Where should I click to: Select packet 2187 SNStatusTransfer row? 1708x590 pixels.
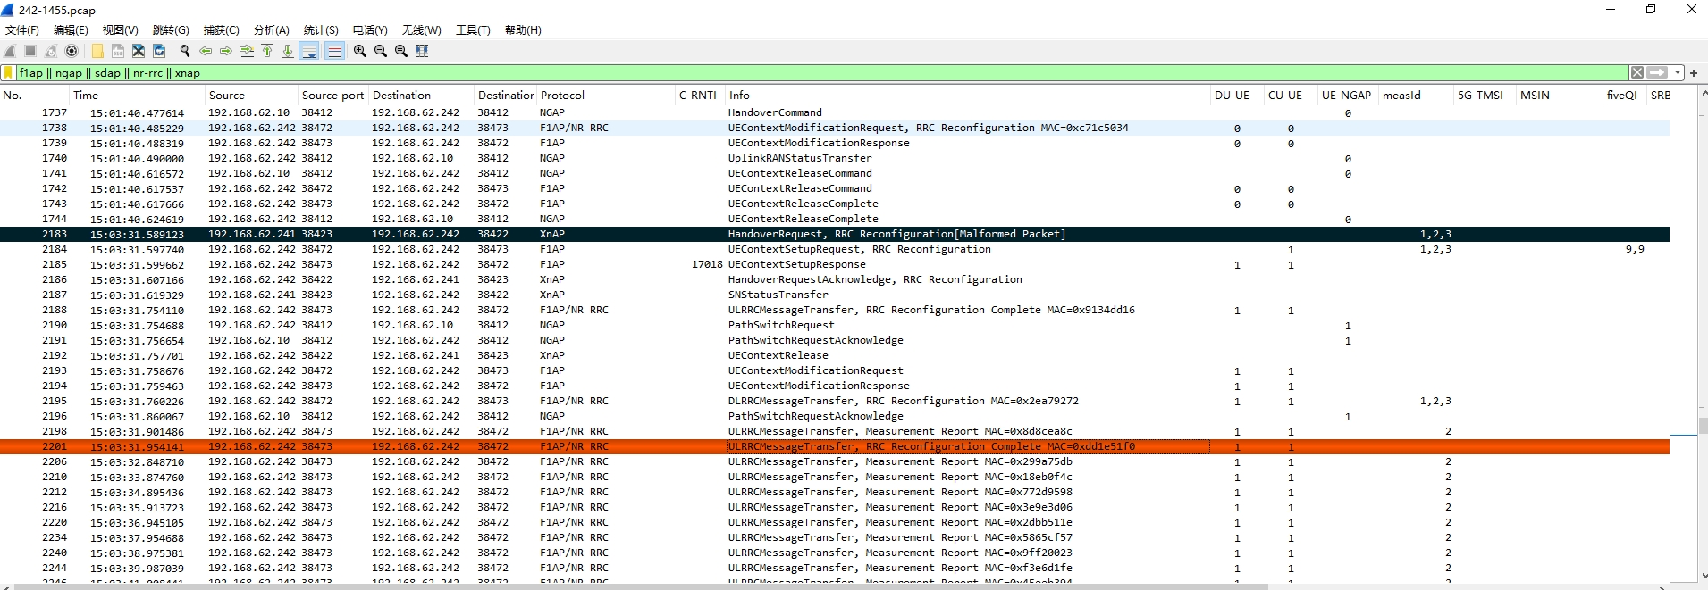click(835, 295)
